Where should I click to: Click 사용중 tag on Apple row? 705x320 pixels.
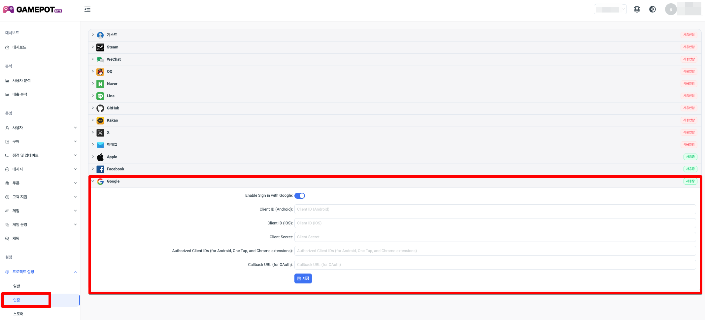coord(690,157)
